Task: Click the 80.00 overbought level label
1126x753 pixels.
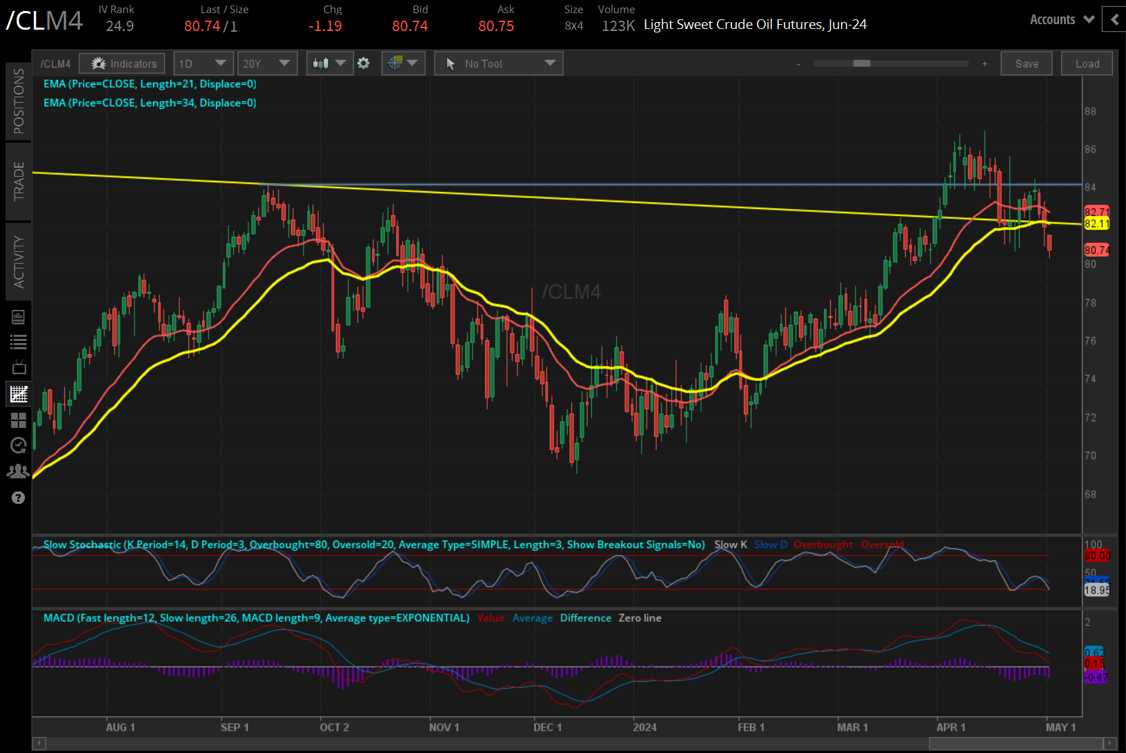Action: [1096, 556]
